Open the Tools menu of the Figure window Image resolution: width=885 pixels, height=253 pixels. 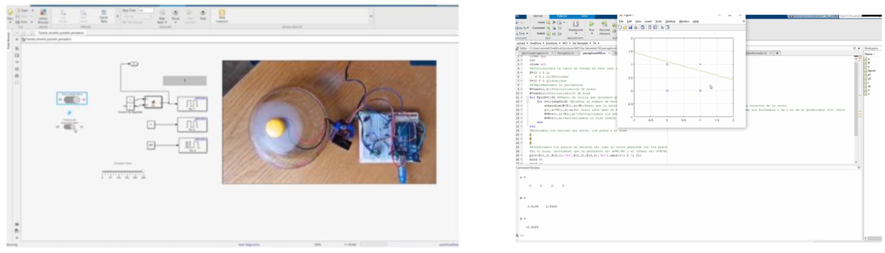point(658,21)
